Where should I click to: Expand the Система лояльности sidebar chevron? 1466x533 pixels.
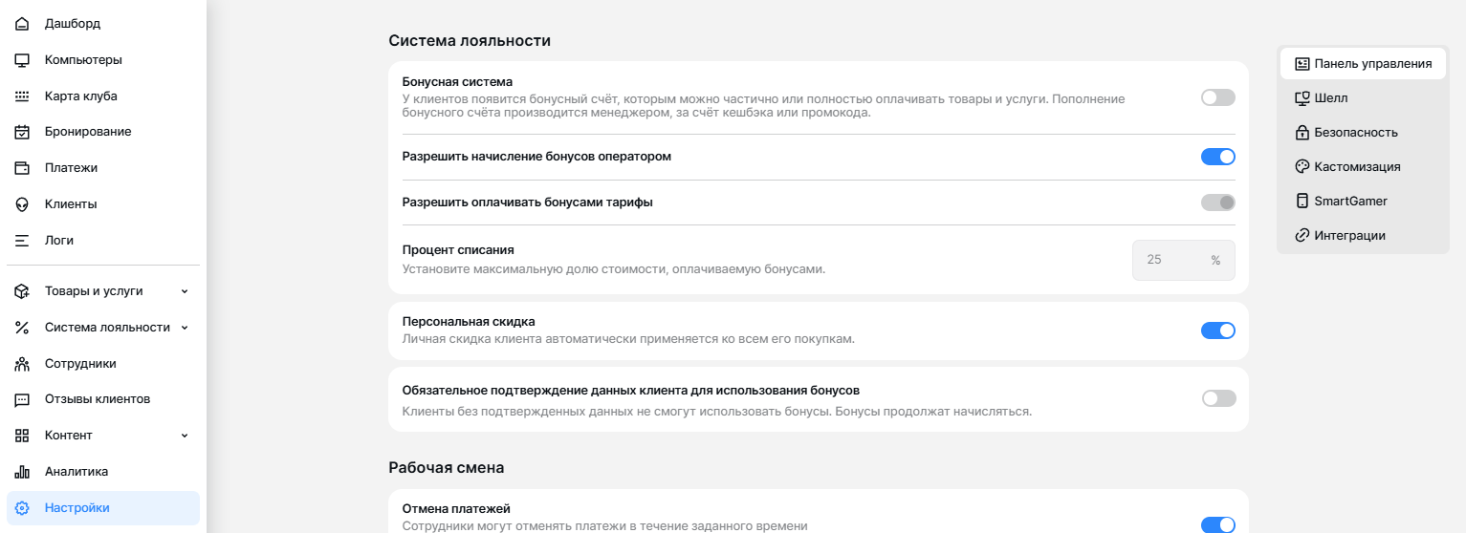[x=185, y=328]
